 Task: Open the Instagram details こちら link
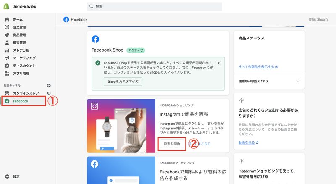199,144
